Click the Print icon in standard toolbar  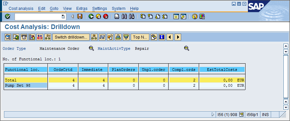[117, 16]
